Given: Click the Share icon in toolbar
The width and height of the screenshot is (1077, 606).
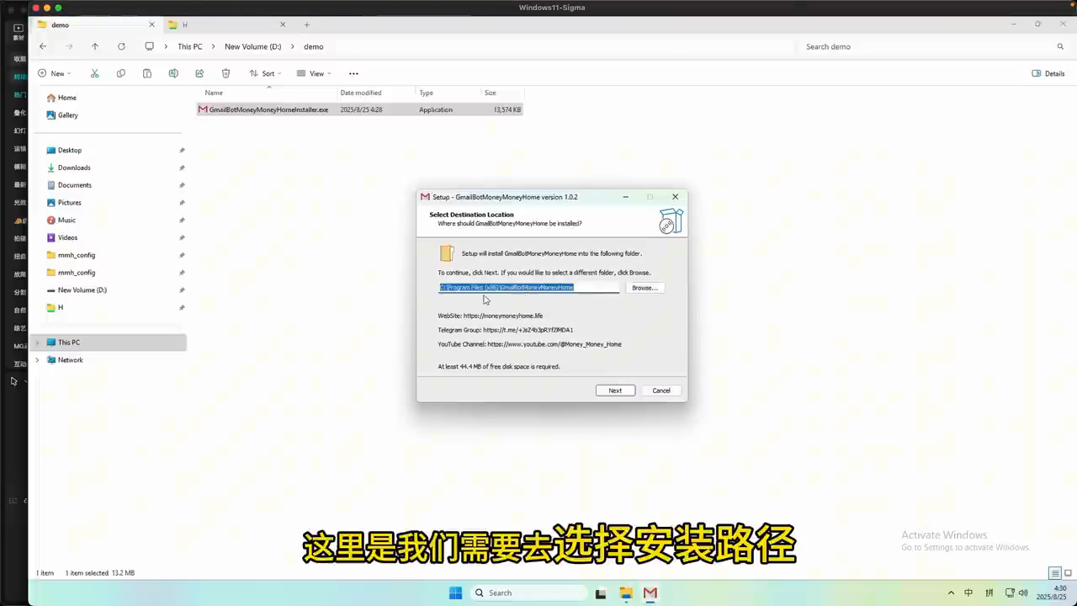Looking at the screenshot, I should [199, 73].
